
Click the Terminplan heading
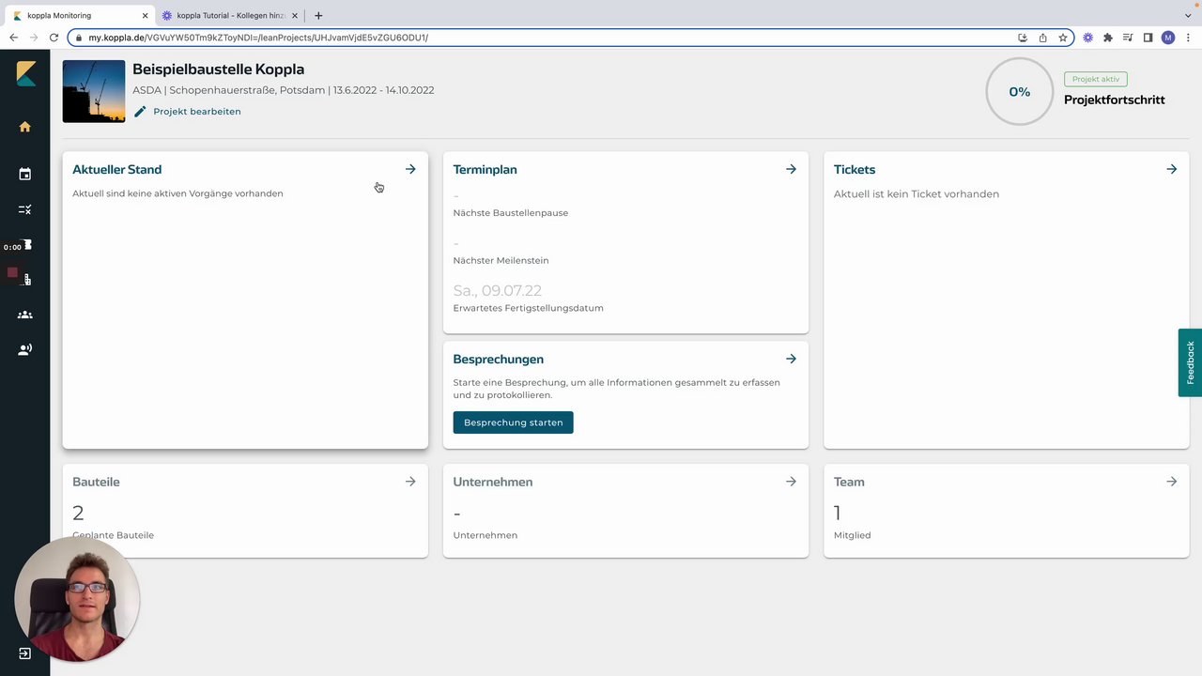click(485, 170)
